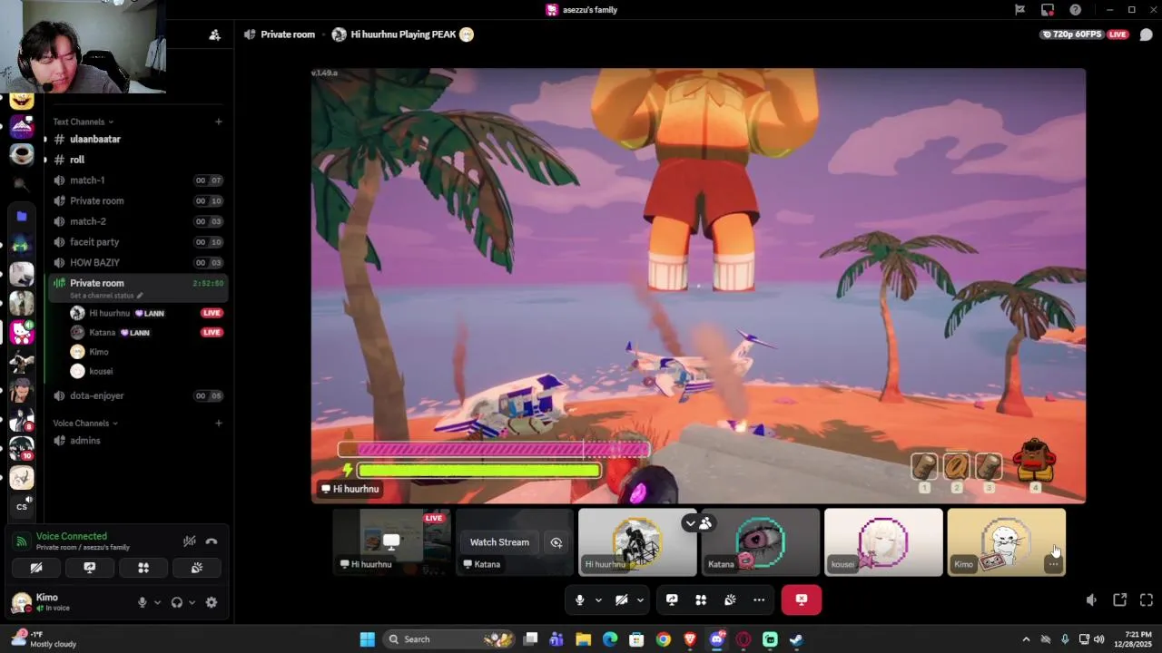Open Steam from the Windows taskbar
This screenshot has height=653, width=1162.
click(796, 639)
